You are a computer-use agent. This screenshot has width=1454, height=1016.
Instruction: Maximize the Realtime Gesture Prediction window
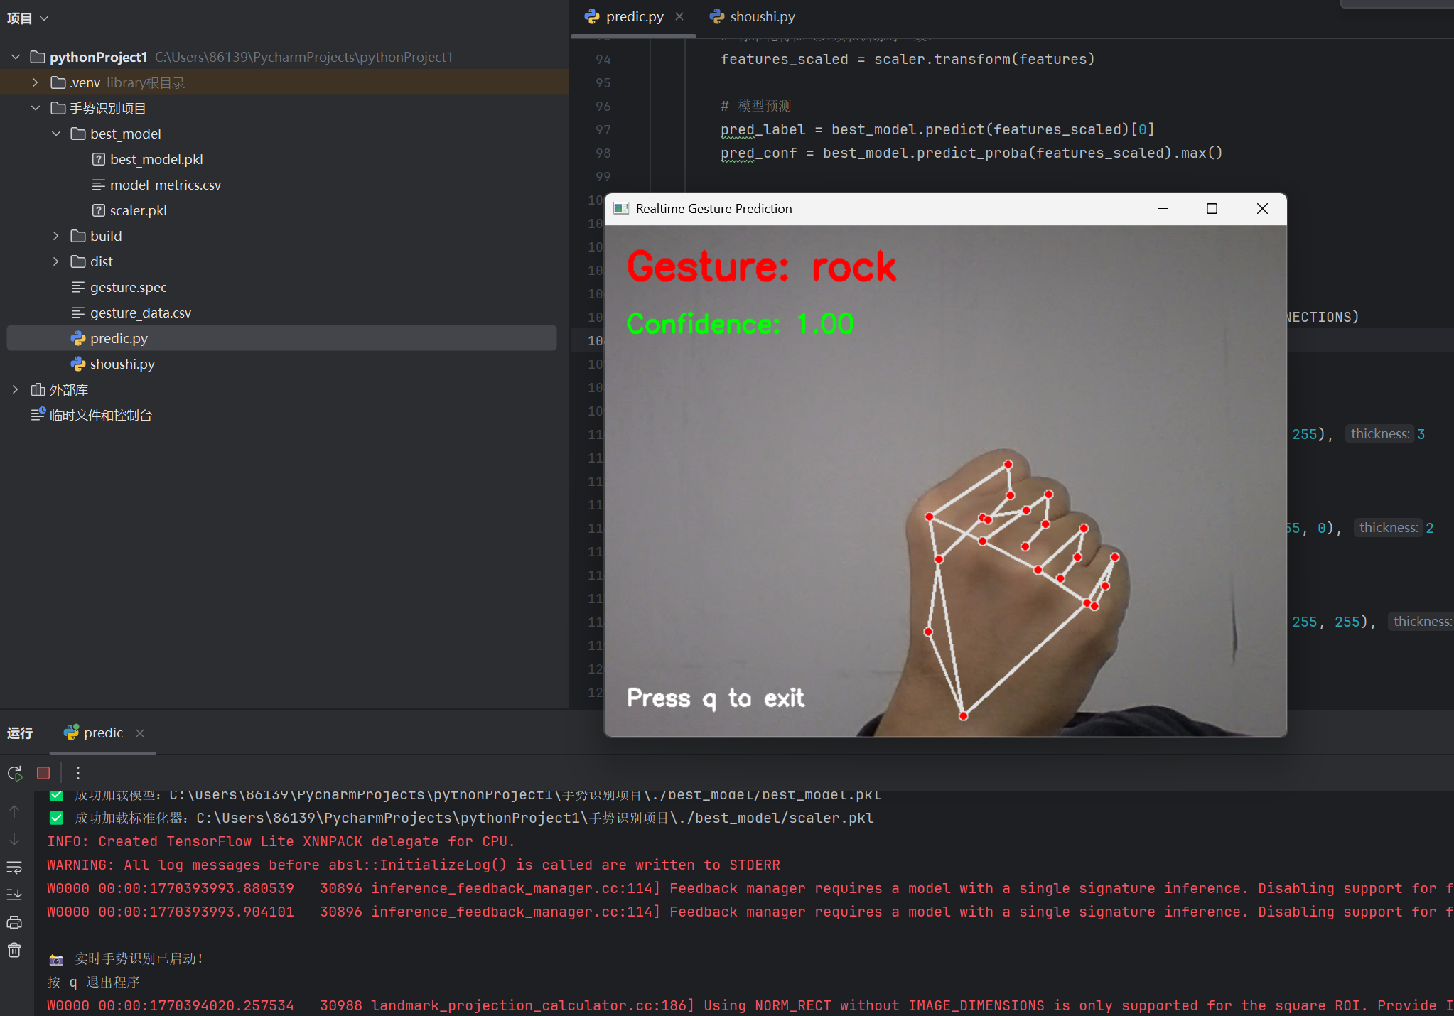1212,208
